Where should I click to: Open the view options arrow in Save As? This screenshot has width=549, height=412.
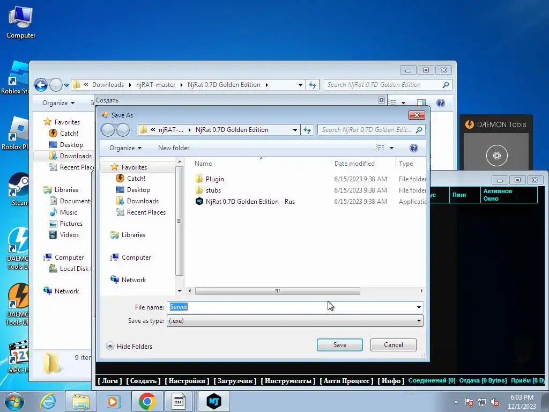(391, 148)
